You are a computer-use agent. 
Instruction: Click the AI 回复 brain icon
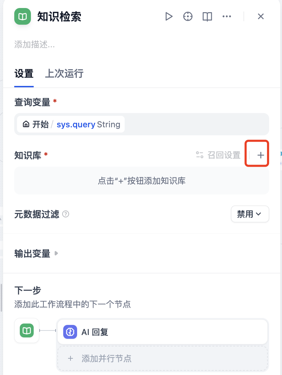[70, 332]
